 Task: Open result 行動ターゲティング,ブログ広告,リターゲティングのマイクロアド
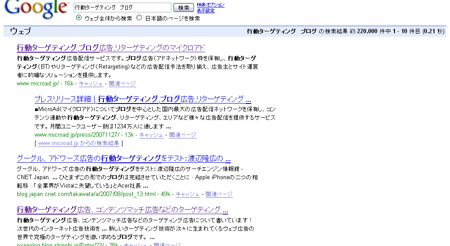click(111, 48)
